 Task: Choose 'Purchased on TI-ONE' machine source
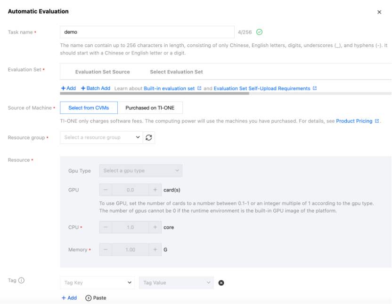coord(150,108)
